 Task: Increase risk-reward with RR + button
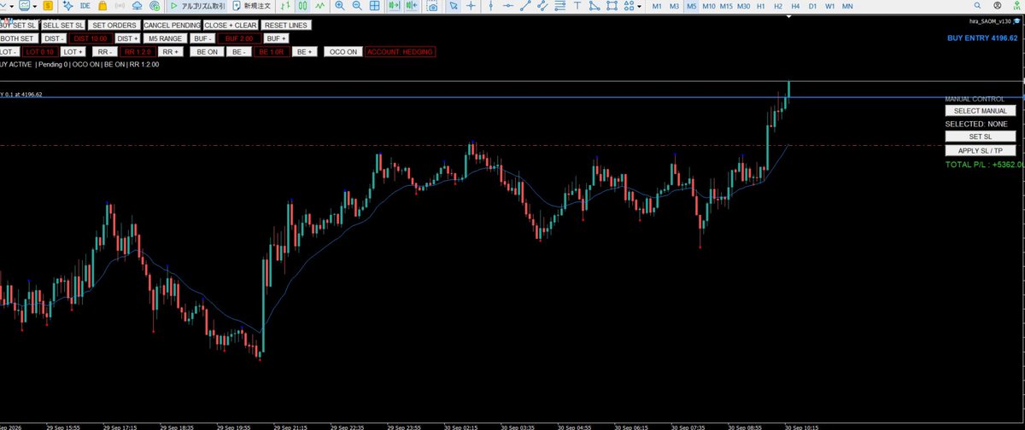[170, 52]
